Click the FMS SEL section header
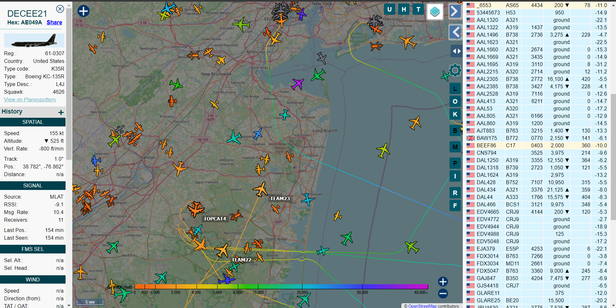The image size is (616, 308). coord(33,249)
